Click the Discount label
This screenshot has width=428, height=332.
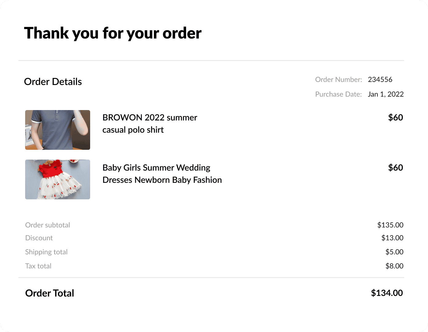click(39, 238)
